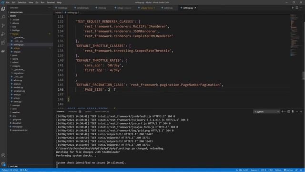The image size is (305, 172).
Task: Expand the weather folder
Action: pyautogui.click(x=16, y=112)
